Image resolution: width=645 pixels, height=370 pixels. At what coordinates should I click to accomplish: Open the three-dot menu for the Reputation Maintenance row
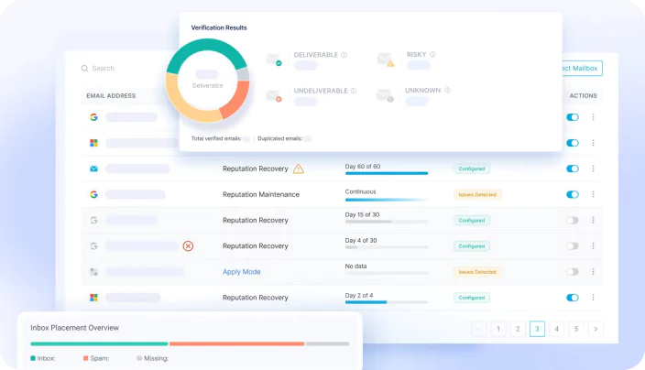593,194
